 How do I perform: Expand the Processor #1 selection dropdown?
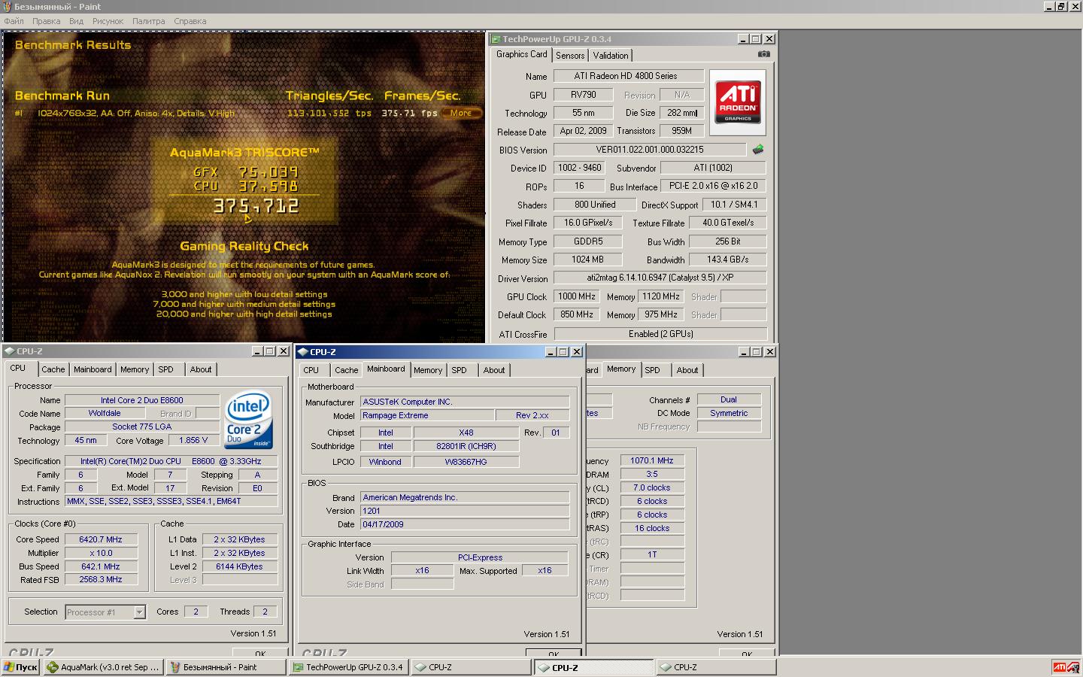(139, 612)
